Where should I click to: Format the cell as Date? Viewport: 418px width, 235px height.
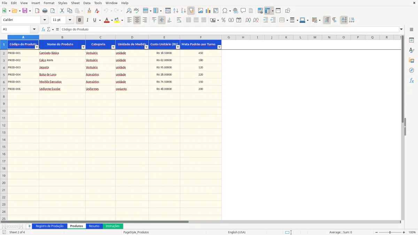click(x=239, y=20)
